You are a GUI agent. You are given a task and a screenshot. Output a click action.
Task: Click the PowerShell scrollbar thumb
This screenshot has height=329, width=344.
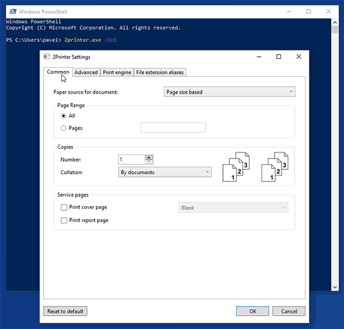click(x=335, y=30)
